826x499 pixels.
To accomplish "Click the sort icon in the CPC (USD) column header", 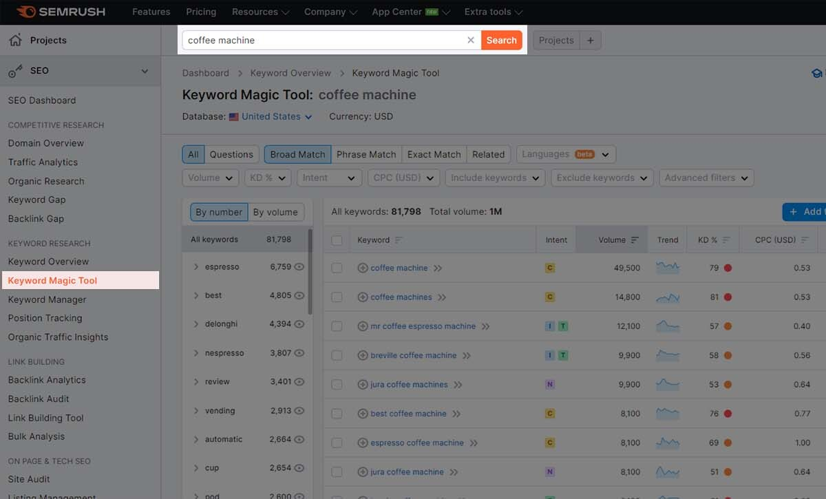I will [805, 240].
